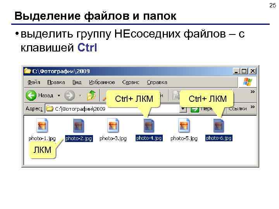279x209 pixels.
Task: Open the Избранное menu
Action: click(102, 82)
